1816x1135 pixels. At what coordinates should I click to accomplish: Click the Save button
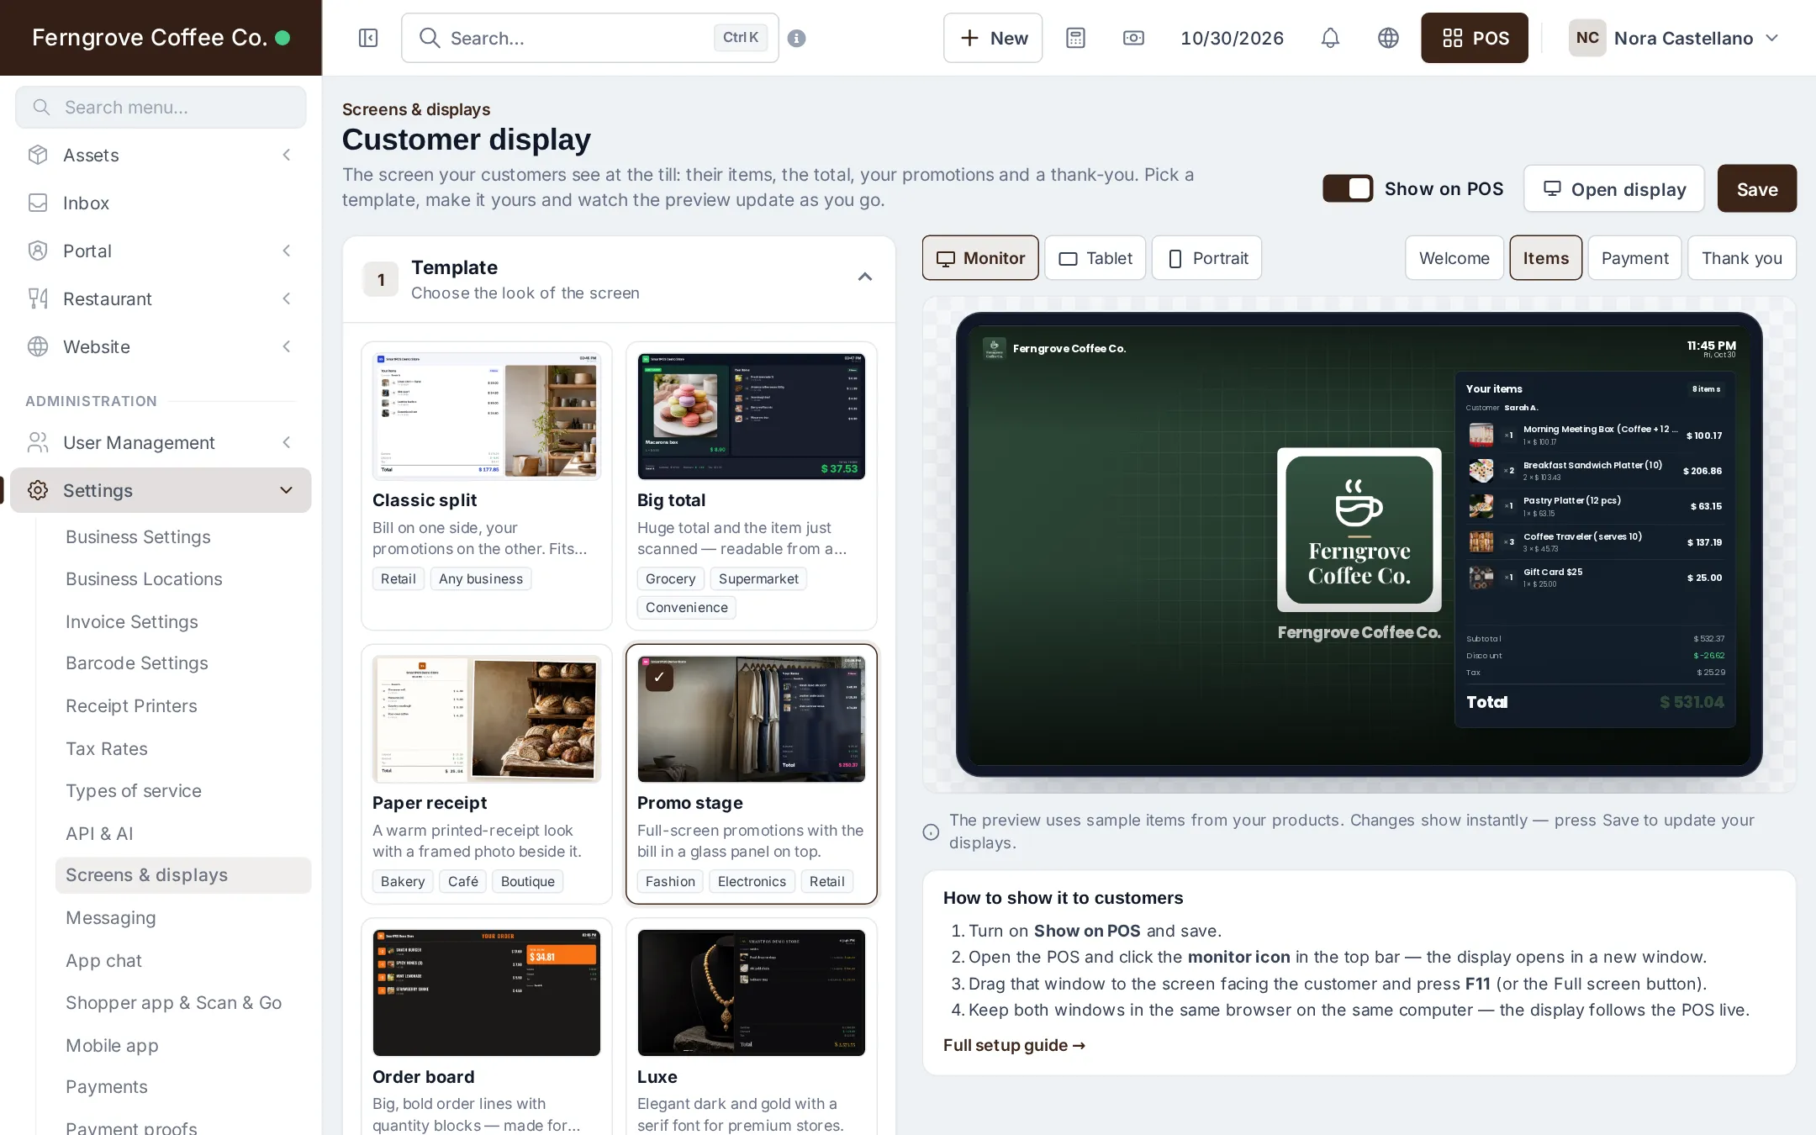[1756, 189]
